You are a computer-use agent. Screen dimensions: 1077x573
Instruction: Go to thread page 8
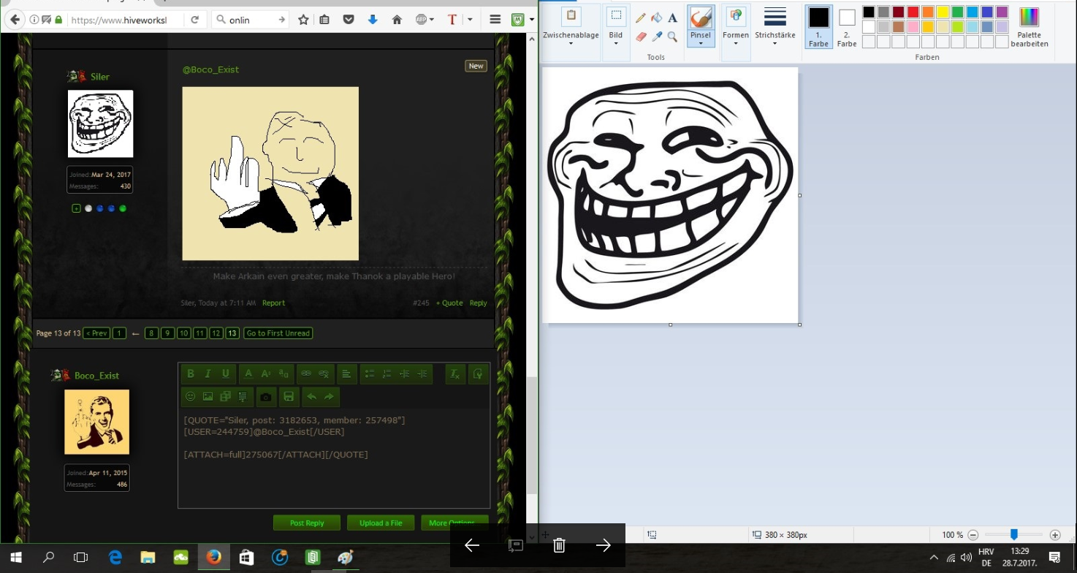(151, 333)
